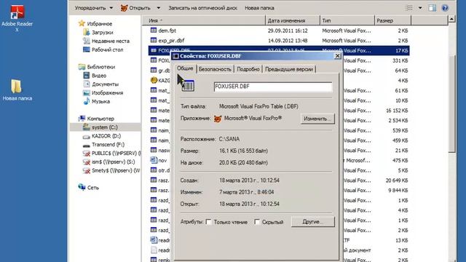The width and height of the screenshot is (466, 262).
Task: Switch to Общие tab
Action: (x=185, y=68)
